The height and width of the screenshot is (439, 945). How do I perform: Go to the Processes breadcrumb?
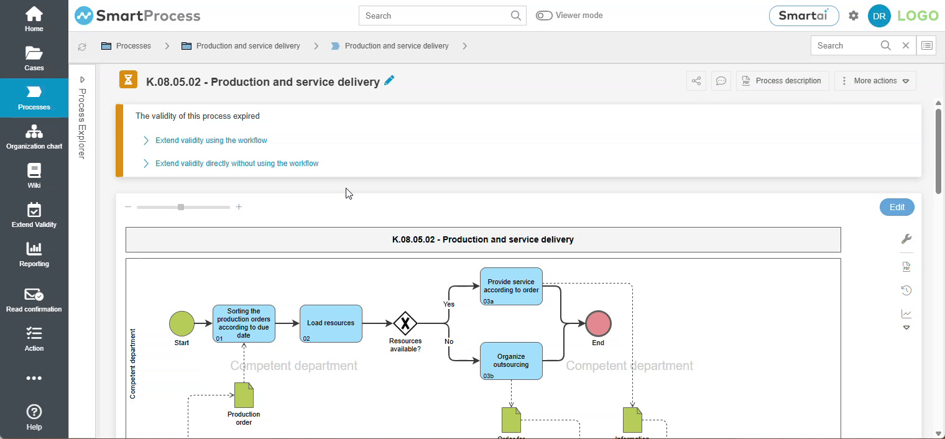pos(126,46)
